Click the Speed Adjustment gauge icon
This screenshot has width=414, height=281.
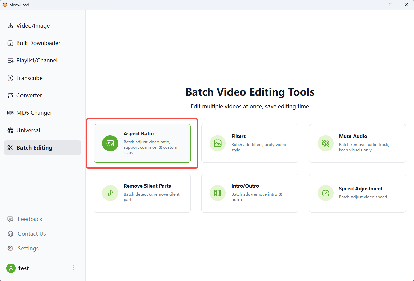325,193
